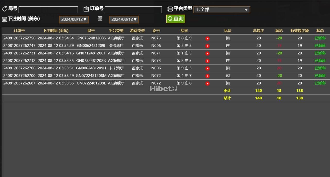Click round number GN0722481208L
The width and height of the screenshot is (330, 177).
(x=91, y=83)
